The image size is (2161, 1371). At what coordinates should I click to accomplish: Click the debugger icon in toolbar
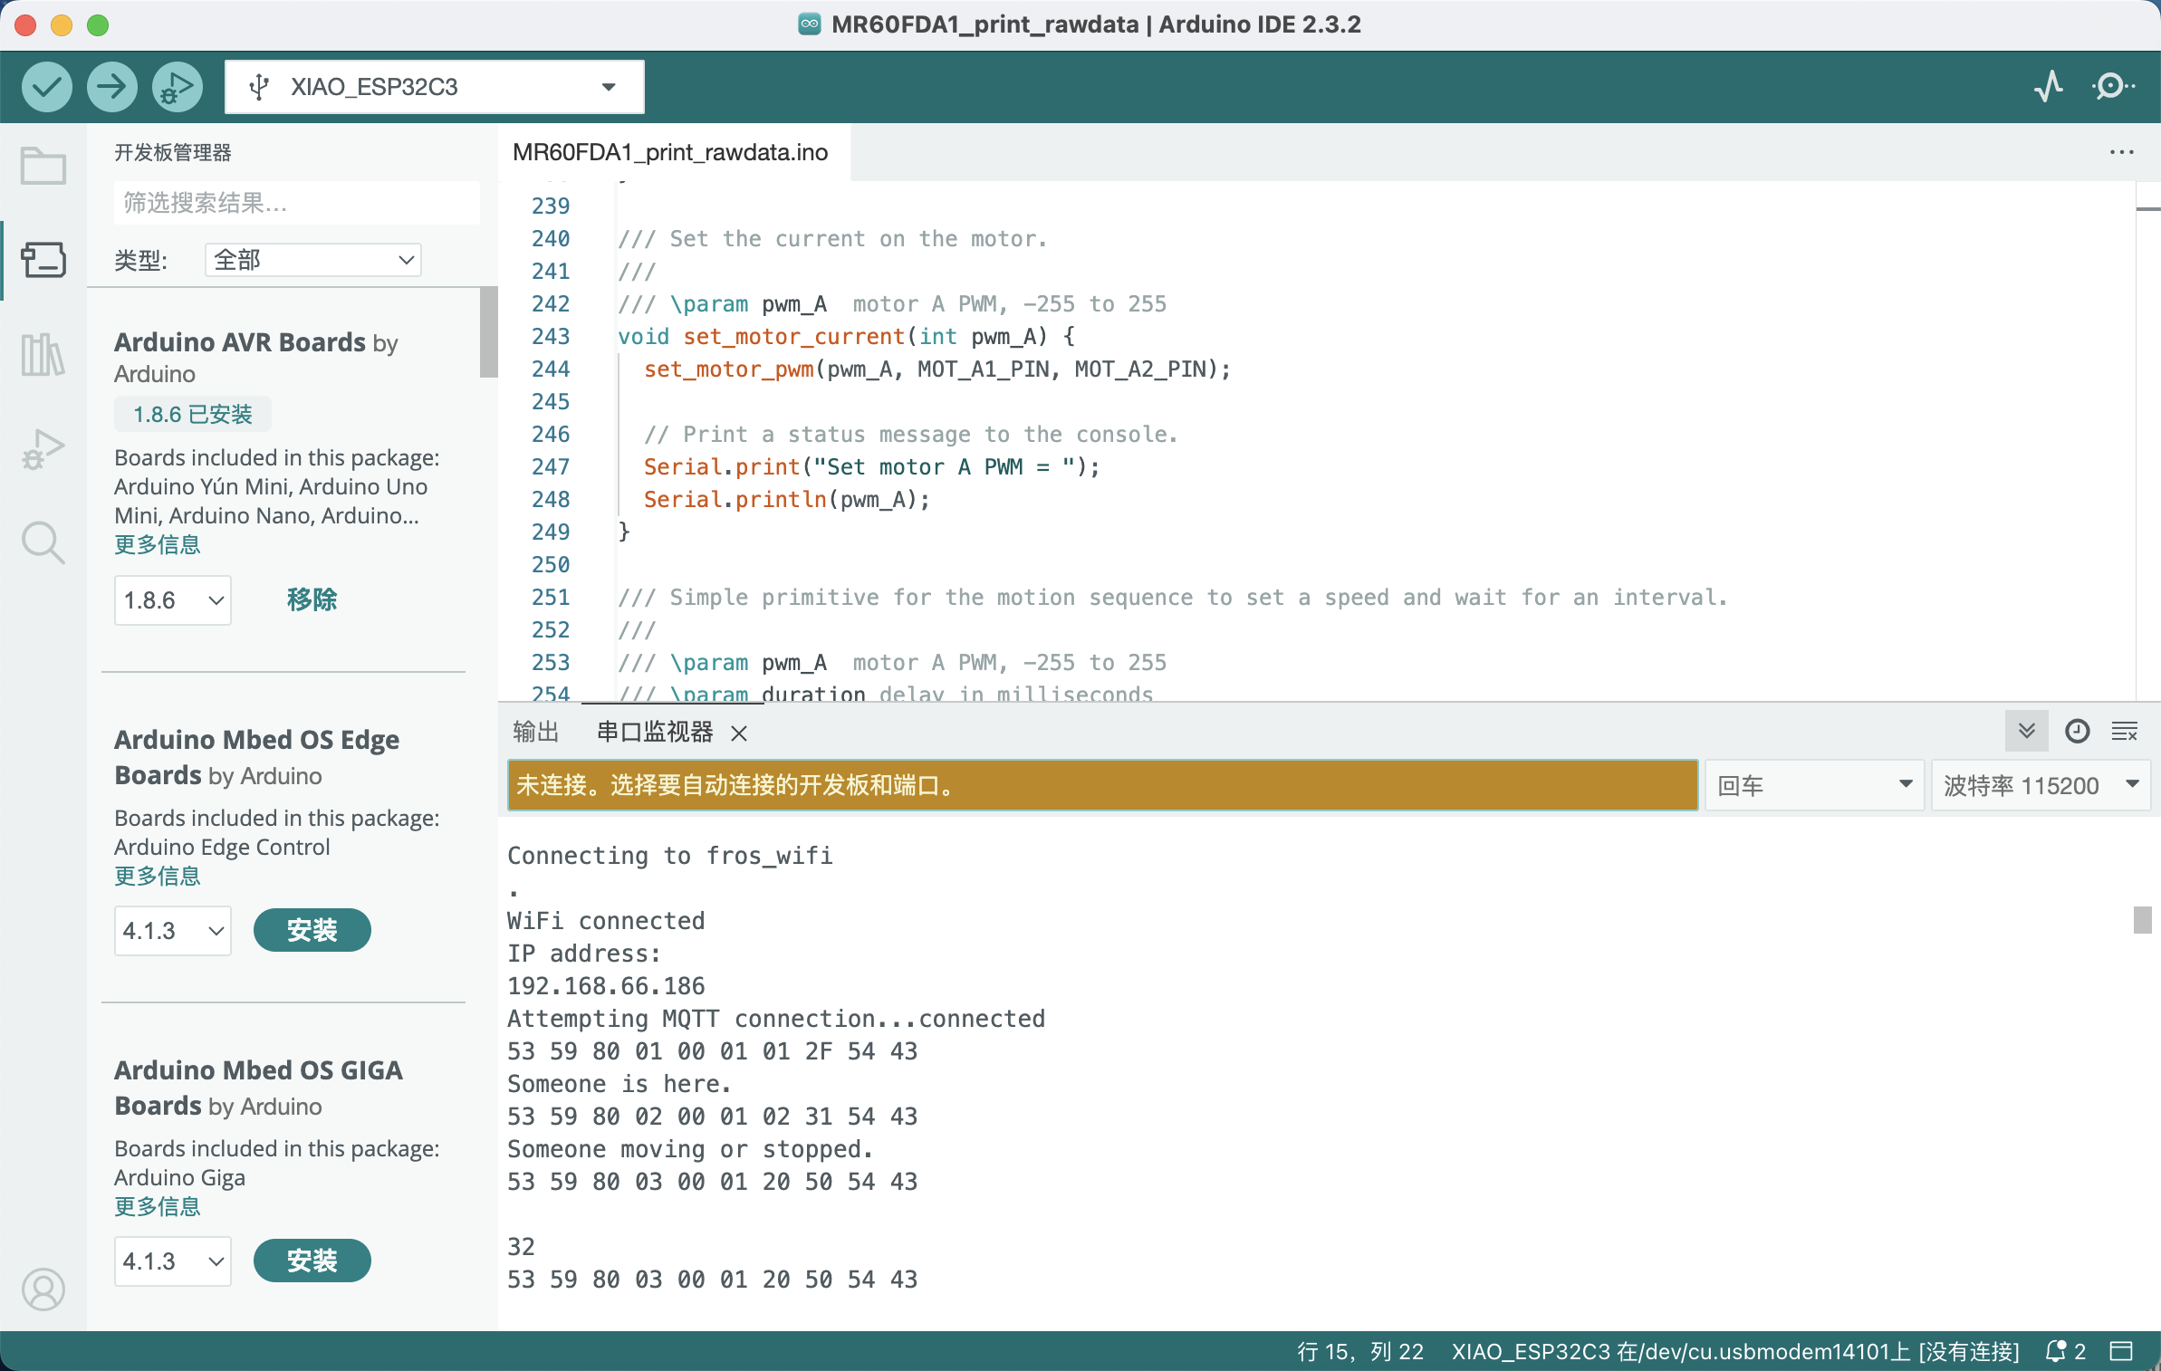click(177, 85)
